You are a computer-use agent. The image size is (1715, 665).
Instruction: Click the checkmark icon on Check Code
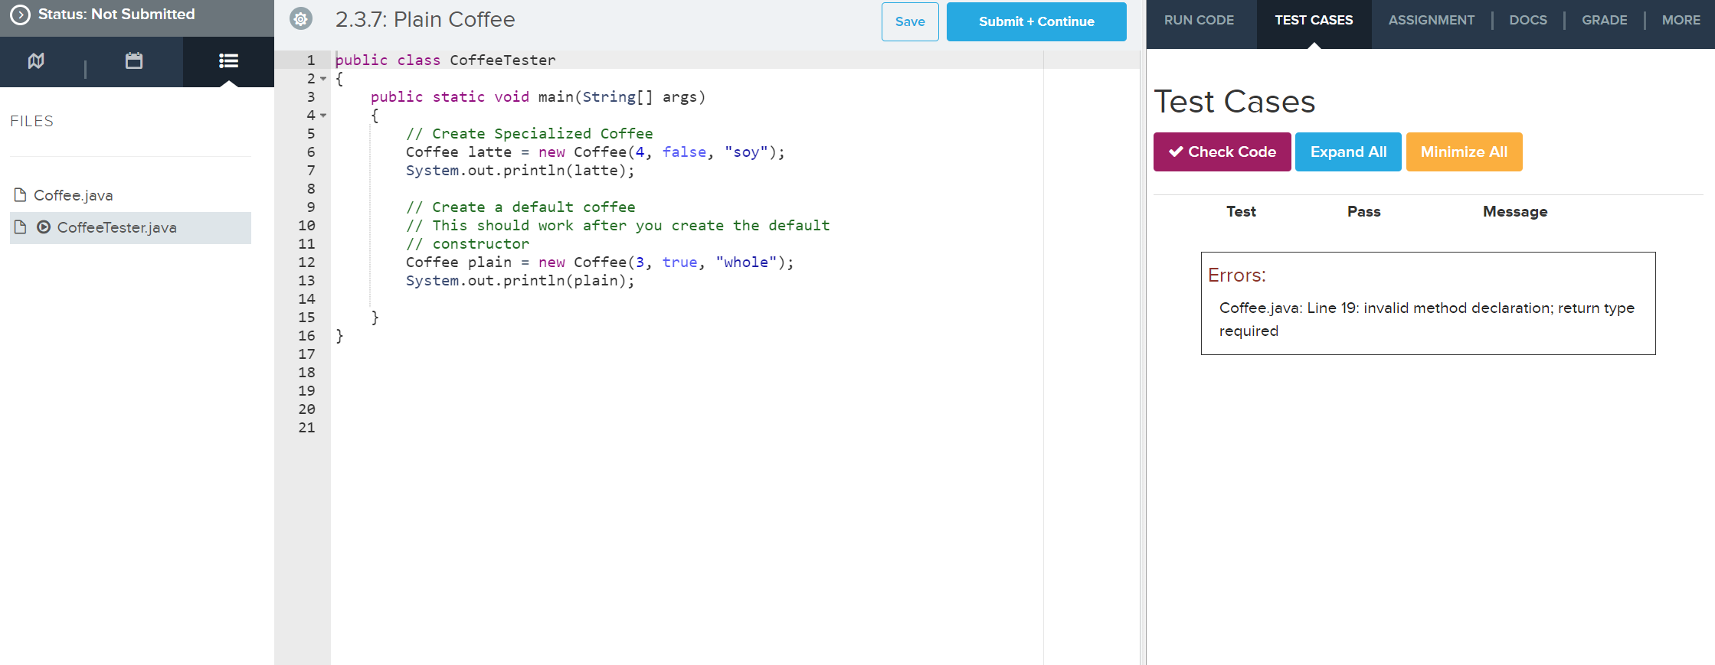tap(1176, 152)
